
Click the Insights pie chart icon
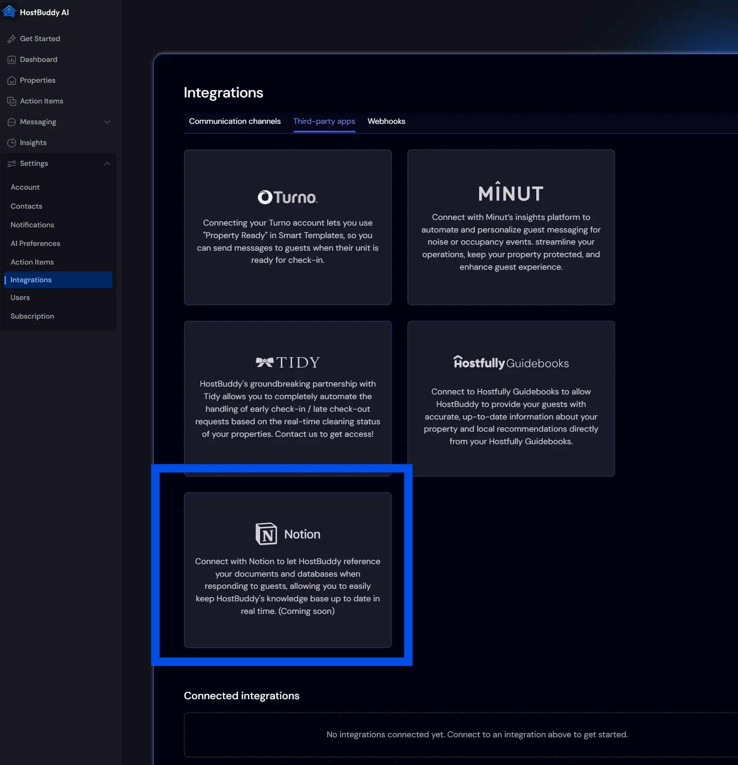(12, 143)
